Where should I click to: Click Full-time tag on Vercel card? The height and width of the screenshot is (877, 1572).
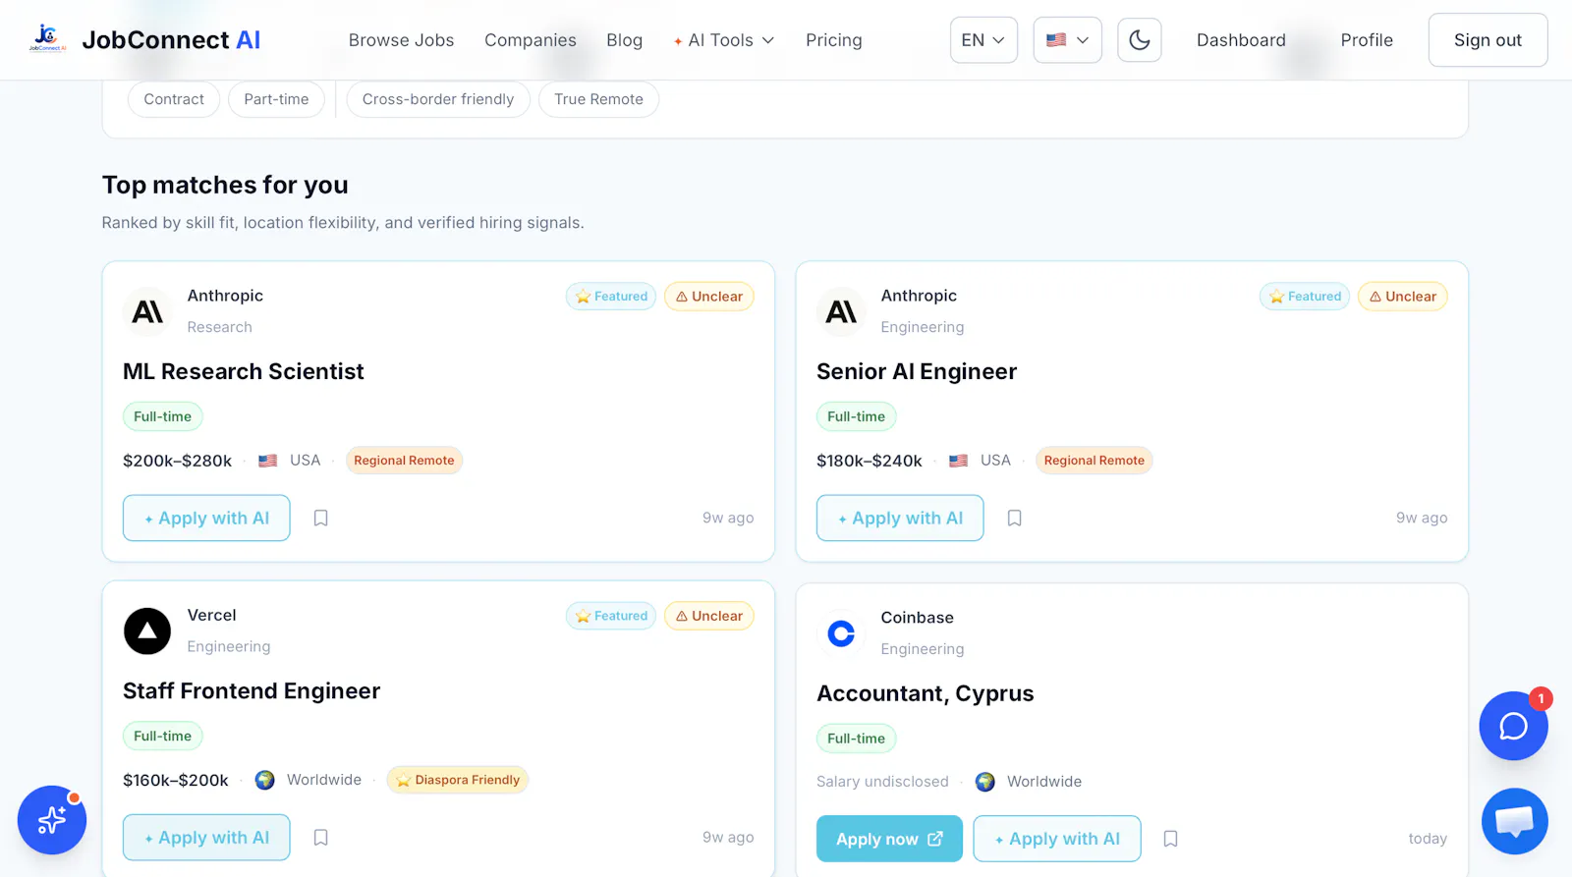point(163,736)
